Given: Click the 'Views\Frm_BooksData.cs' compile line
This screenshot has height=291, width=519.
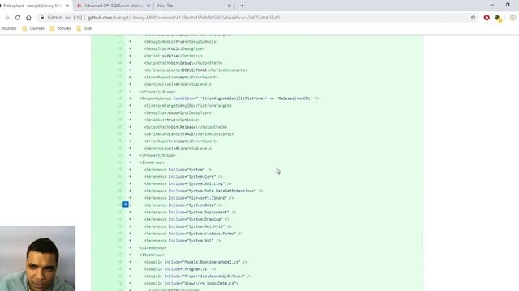Looking at the screenshot, I should (x=191, y=283).
